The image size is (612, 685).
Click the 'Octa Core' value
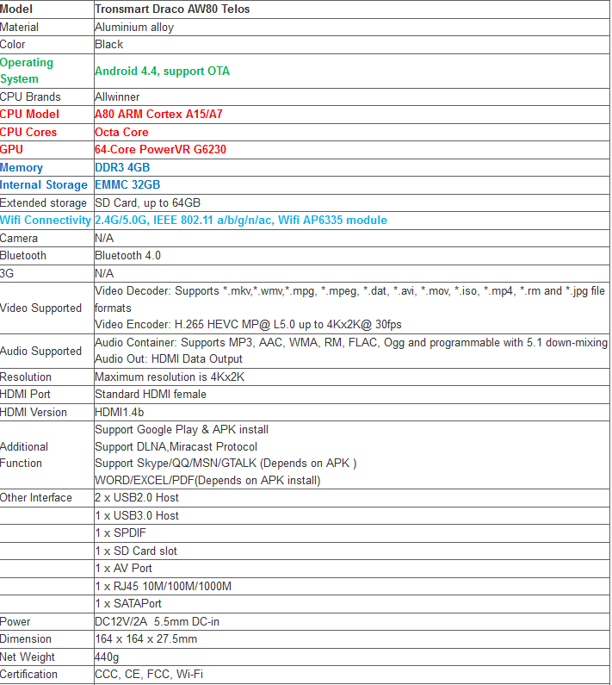[121, 133]
